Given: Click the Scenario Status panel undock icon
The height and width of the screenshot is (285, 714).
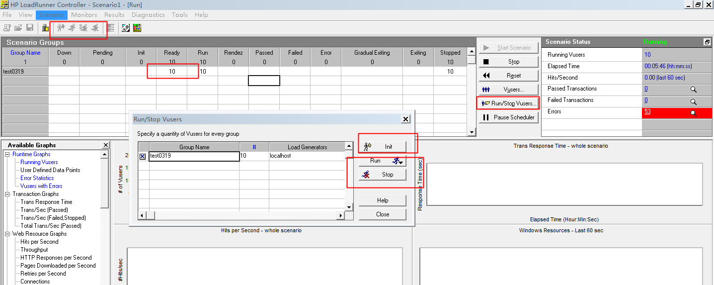Looking at the screenshot, I should coord(707,42).
